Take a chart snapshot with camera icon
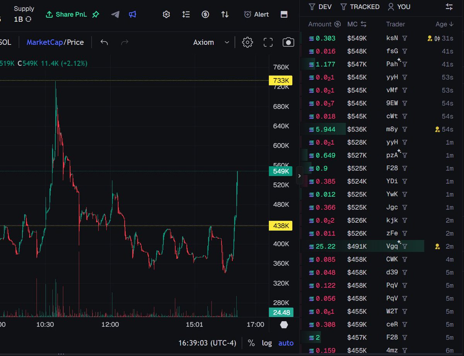Image resolution: width=464 pixels, height=356 pixels. tap(288, 42)
